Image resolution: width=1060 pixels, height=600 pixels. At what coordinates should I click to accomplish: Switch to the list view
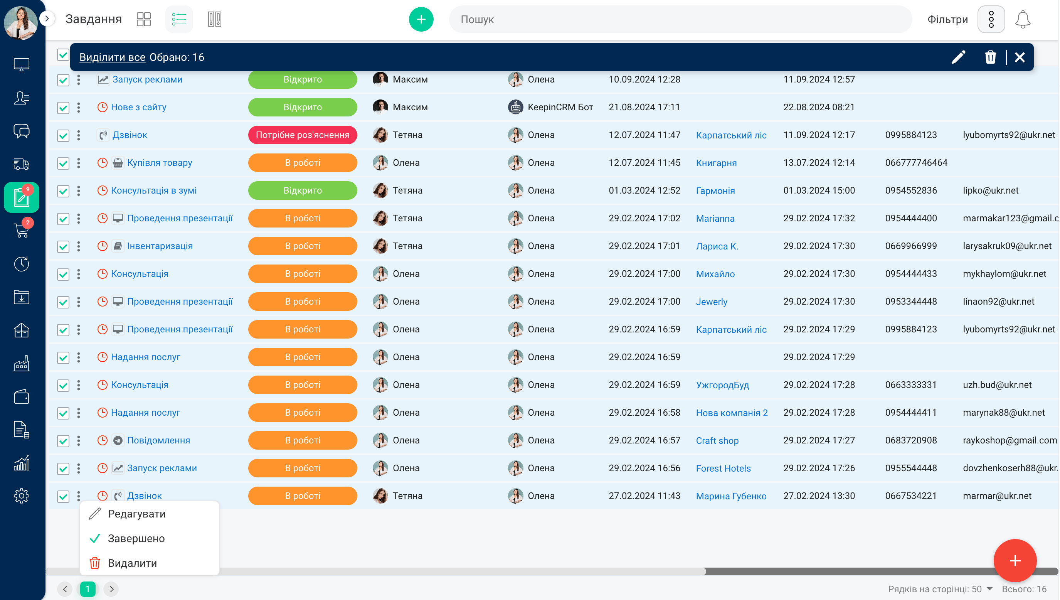pyautogui.click(x=179, y=19)
